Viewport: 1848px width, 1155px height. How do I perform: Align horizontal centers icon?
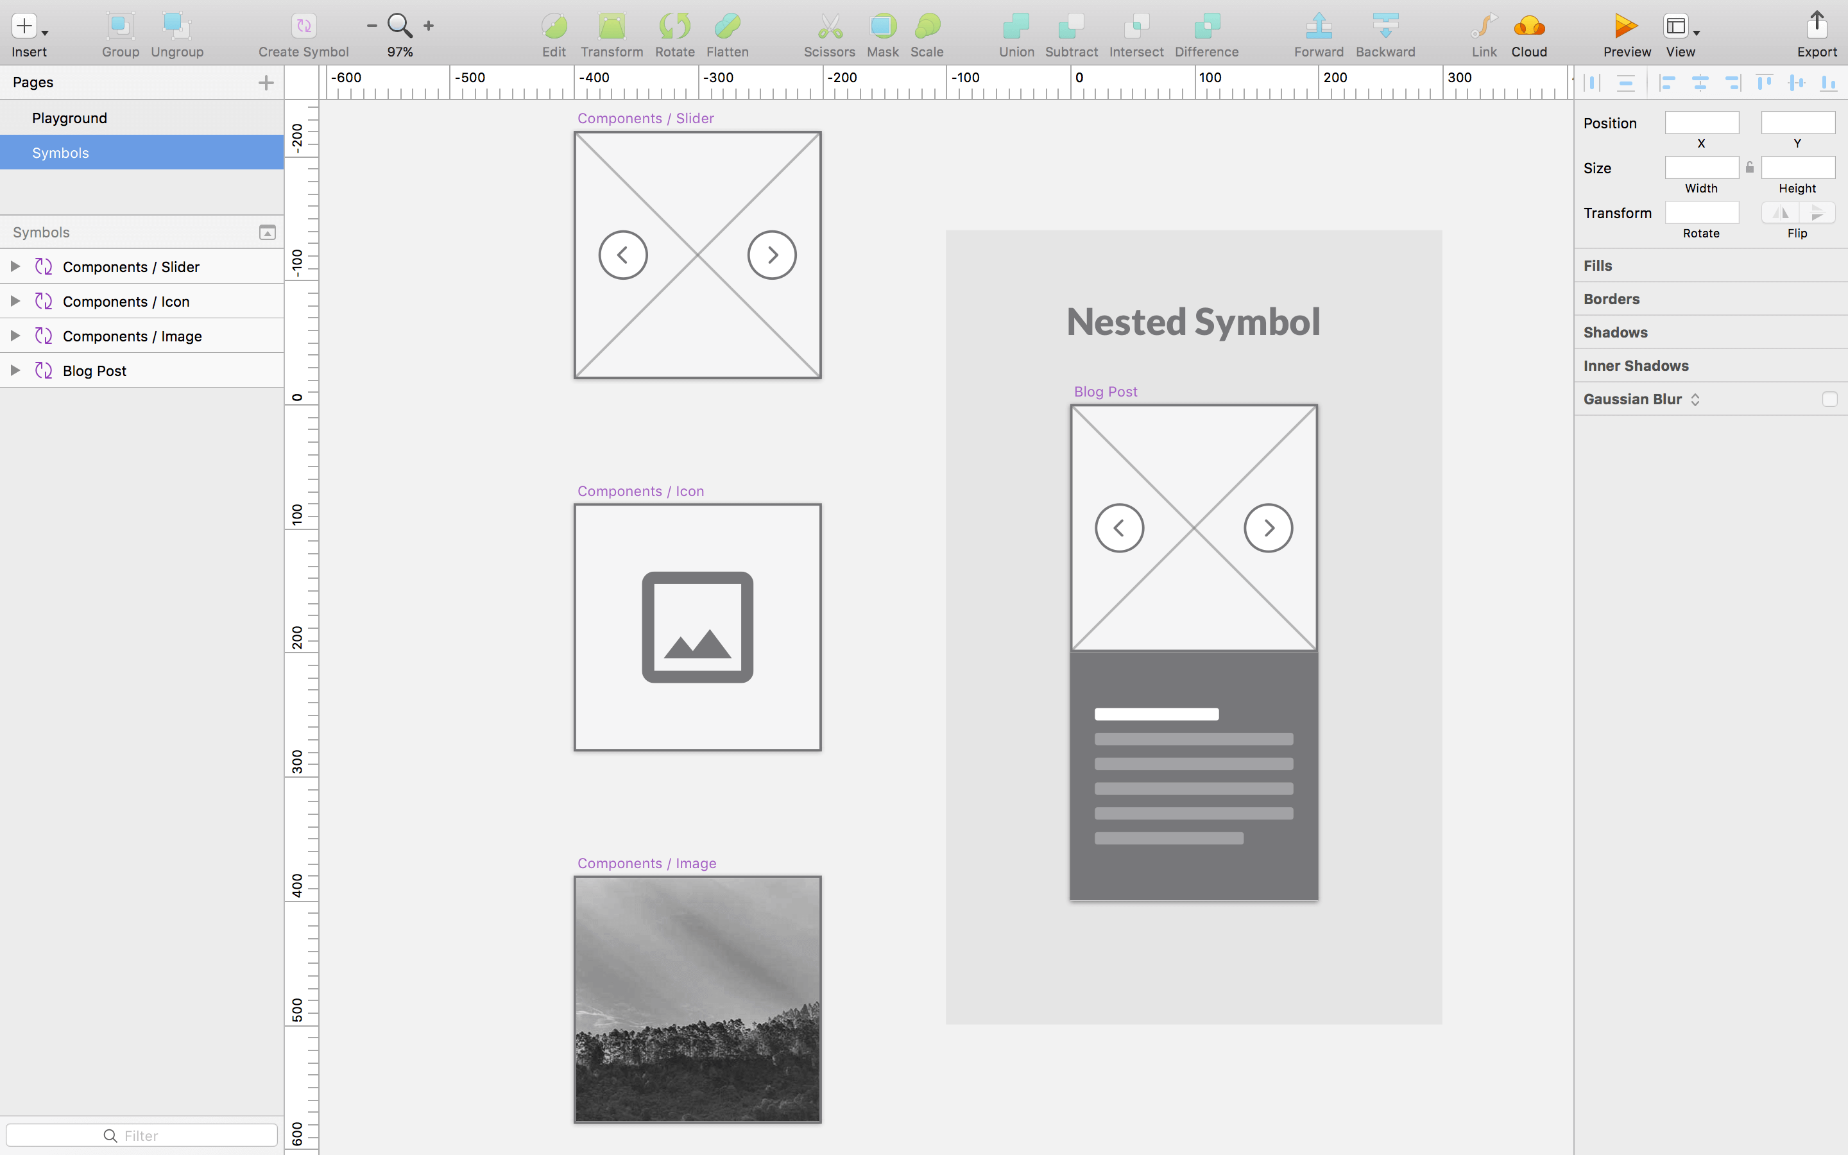coord(1700,83)
